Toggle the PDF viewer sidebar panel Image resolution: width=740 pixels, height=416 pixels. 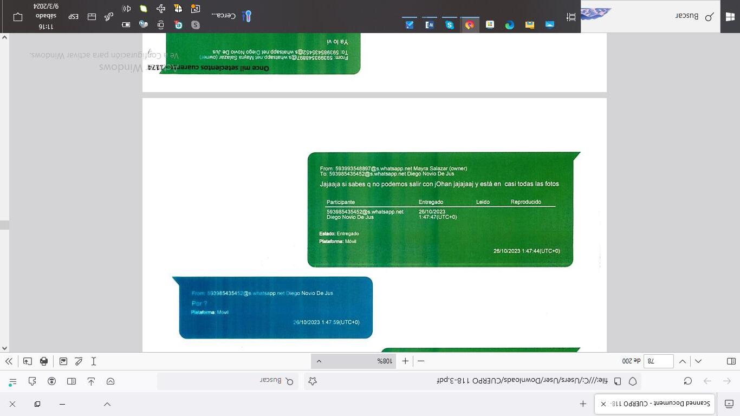tap(731, 361)
